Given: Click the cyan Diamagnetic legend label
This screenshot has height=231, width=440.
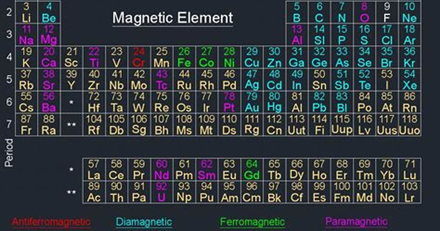Looking at the screenshot, I should pyautogui.click(x=144, y=222).
